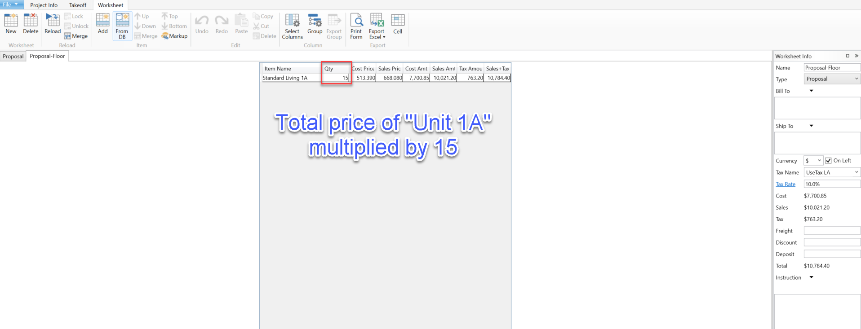Click the Tax Rate input field
This screenshot has height=329, width=861.
click(x=832, y=184)
